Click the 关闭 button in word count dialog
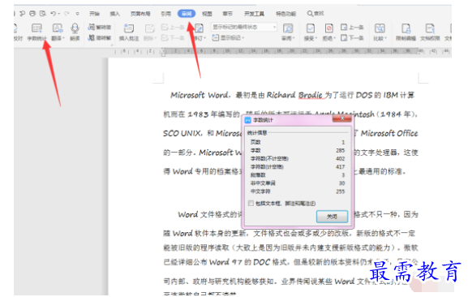468x297 pixels. (332, 217)
